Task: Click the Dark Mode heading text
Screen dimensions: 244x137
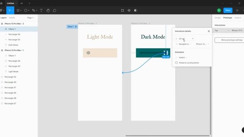Action: (153, 37)
